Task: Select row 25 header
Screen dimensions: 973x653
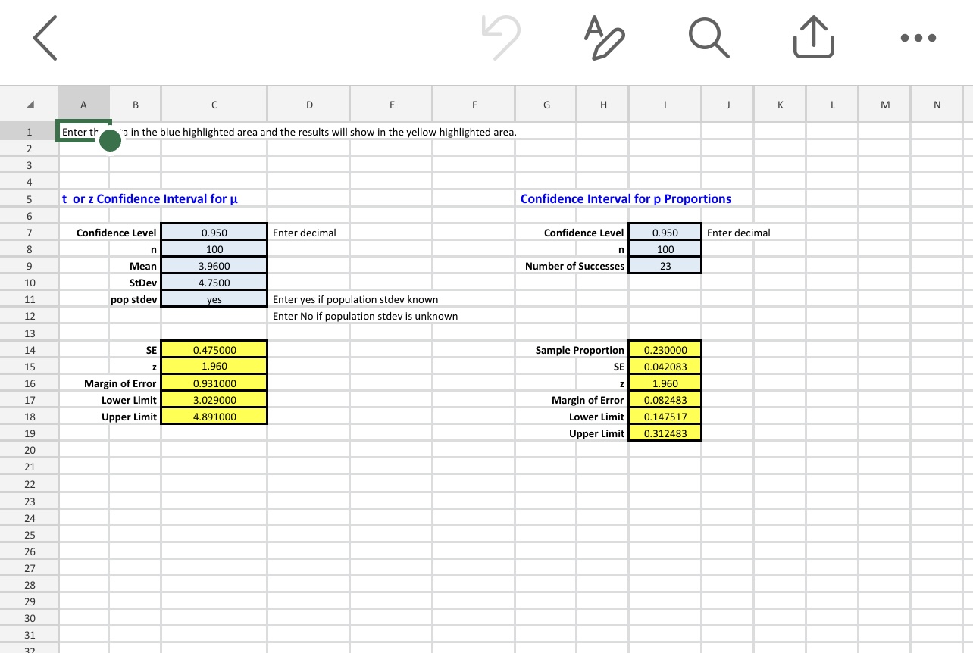Action: tap(30, 535)
